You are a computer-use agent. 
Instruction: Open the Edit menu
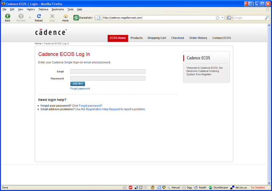[12, 9]
